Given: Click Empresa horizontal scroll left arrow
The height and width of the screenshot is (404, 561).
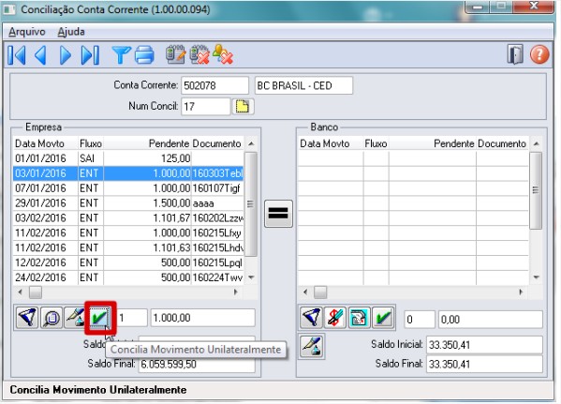Looking at the screenshot, I should 20,292.
